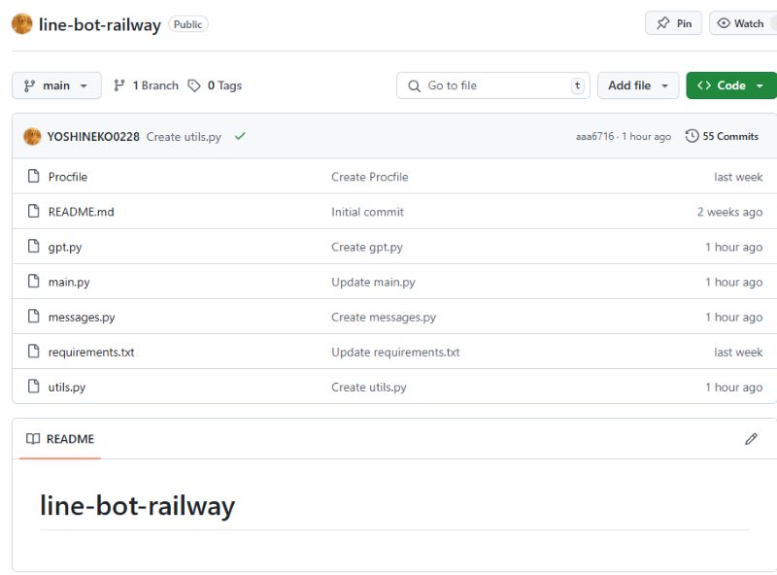Click the tag icon beside 0 Tags

193,85
